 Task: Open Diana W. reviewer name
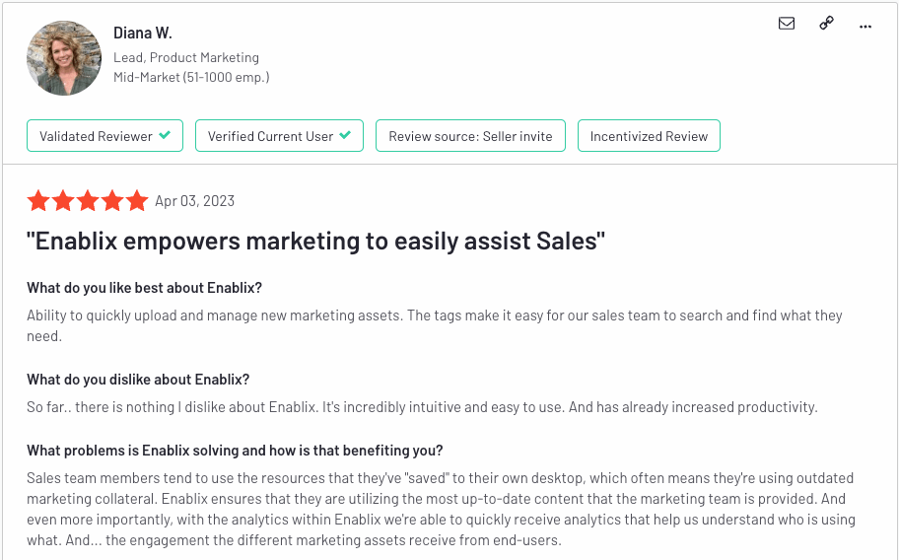point(142,34)
